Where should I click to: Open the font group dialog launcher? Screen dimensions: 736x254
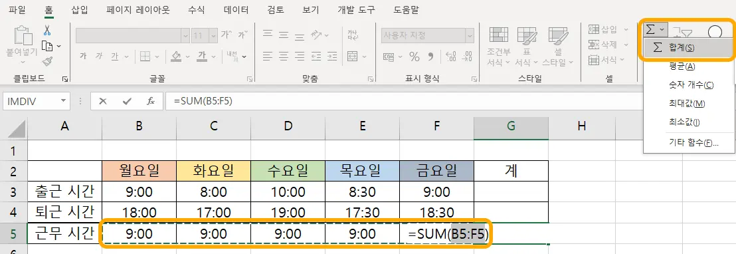tap(249, 79)
